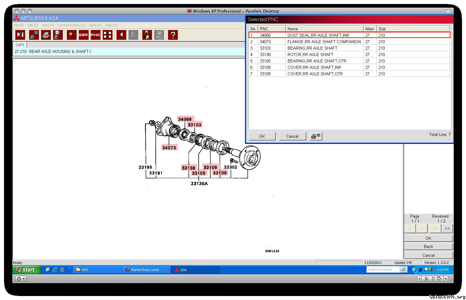466x300 pixels.
Task: Select row ROTOR,RR AXLE SHAFT
Action: click(349, 54)
